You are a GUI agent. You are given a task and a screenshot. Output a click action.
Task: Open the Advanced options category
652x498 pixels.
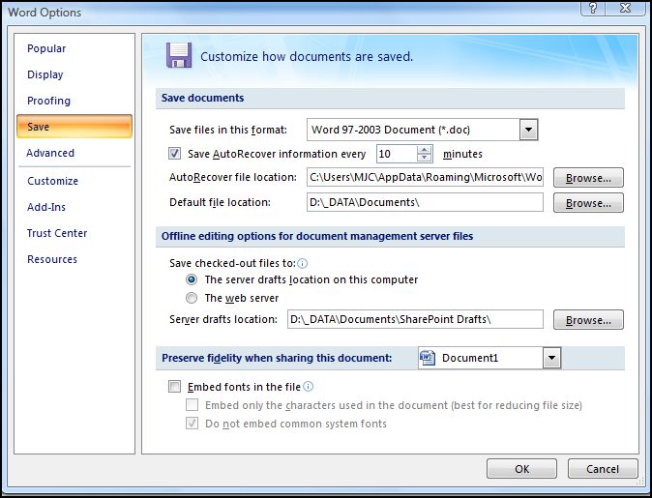click(50, 153)
